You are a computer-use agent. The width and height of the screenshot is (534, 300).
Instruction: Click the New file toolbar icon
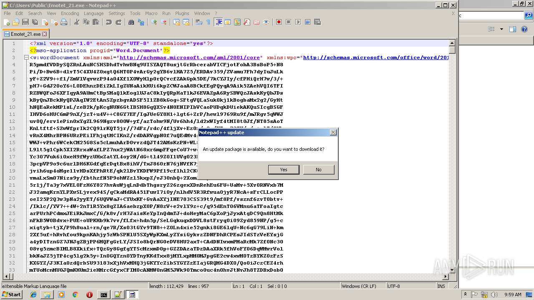(7, 22)
